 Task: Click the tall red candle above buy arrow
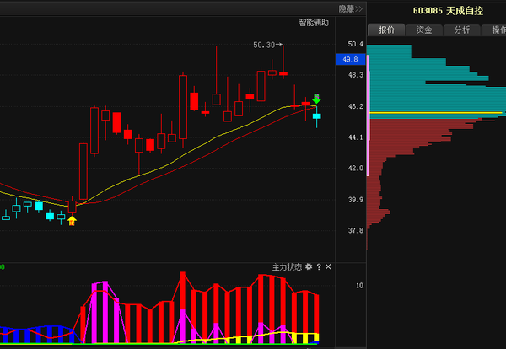click(x=83, y=171)
